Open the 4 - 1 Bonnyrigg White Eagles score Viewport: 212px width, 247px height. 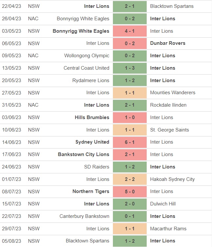tap(130, 31)
